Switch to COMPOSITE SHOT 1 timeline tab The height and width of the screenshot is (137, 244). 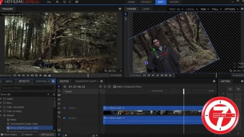pyautogui.click(x=87, y=81)
